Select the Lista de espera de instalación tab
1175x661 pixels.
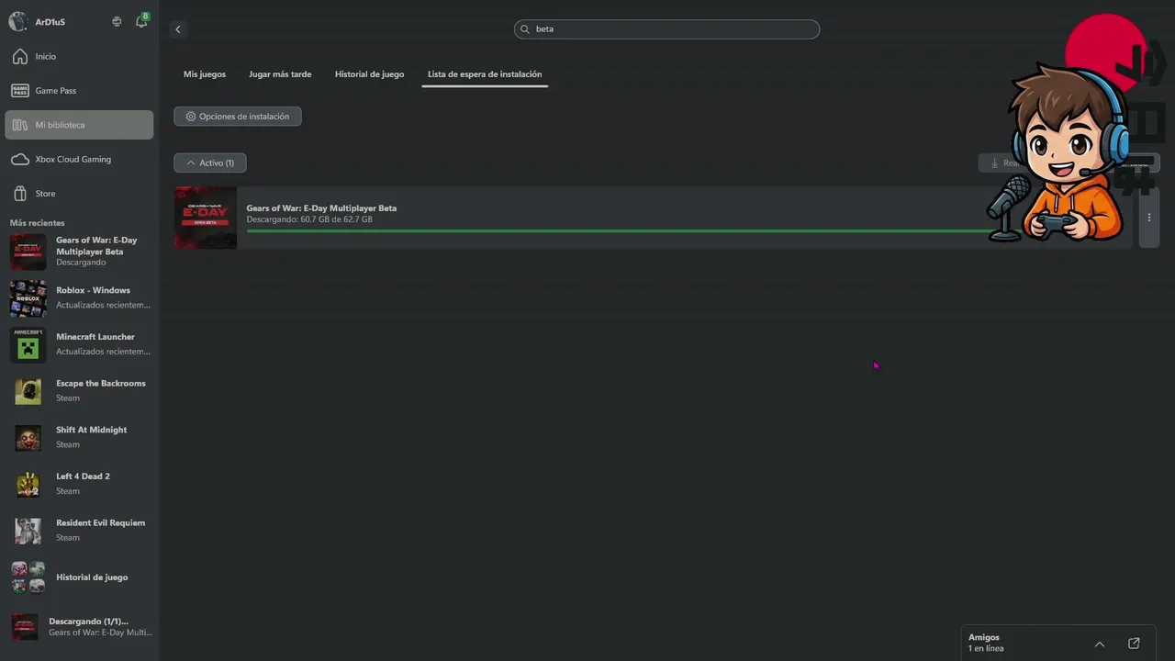point(485,74)
